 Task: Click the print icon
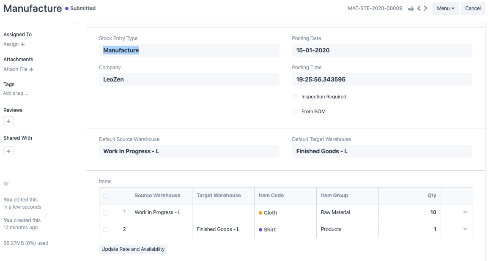pyautogui.click(x=411, y=8)
